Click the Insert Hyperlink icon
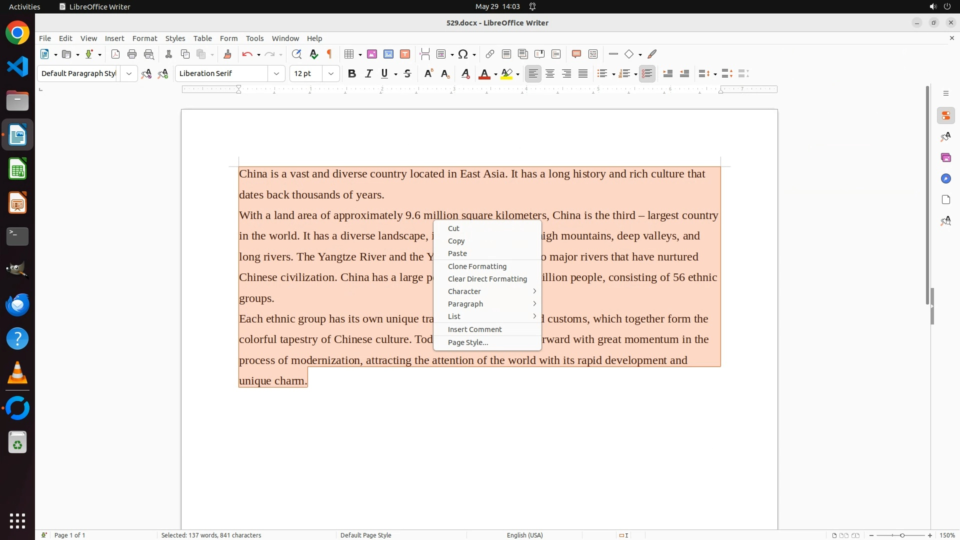The width and height of the screenshot is (960, 540). (490, 54)
